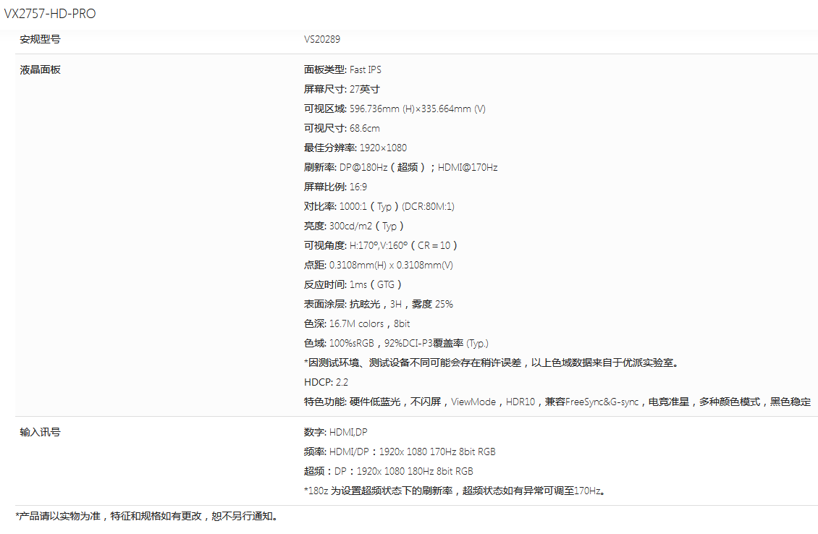Viewport: 818px width, 534px height.
Task: Click the 对比率 1000:1 line
Action: [380, 206]
